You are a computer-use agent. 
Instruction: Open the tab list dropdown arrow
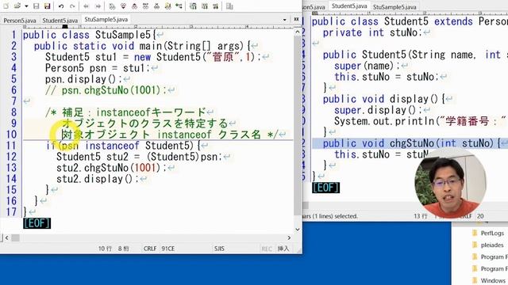(284, 20)
